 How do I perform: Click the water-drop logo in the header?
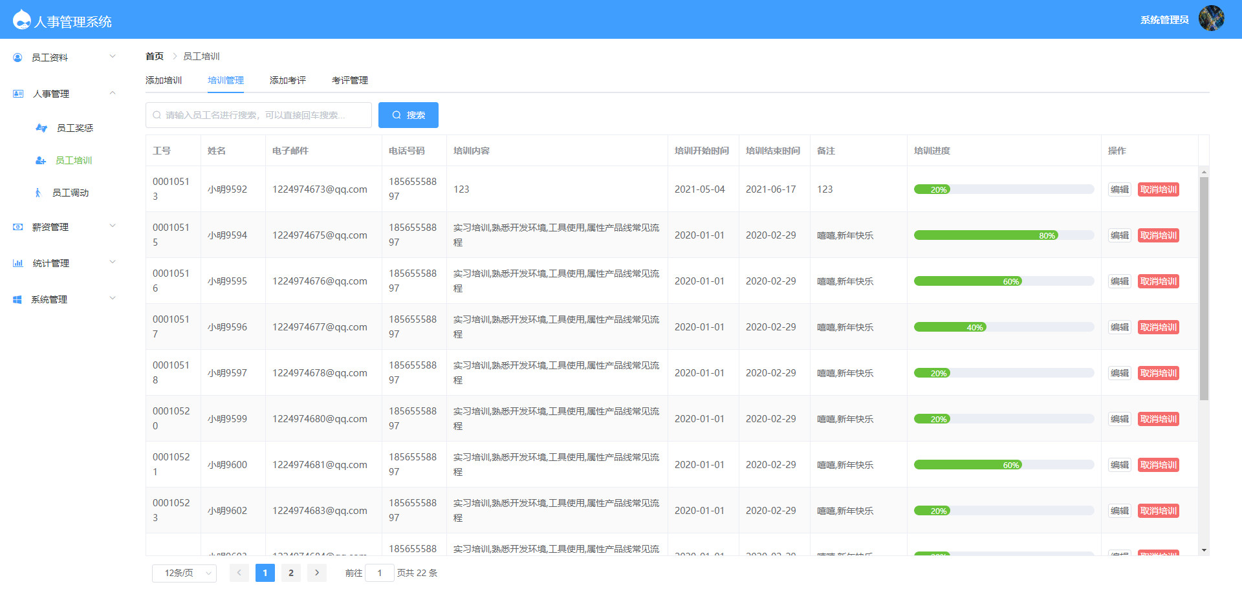coord(21,20)
